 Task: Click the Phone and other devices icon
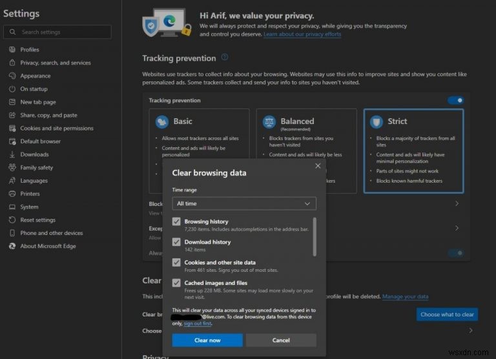click(x=12, y=233)
